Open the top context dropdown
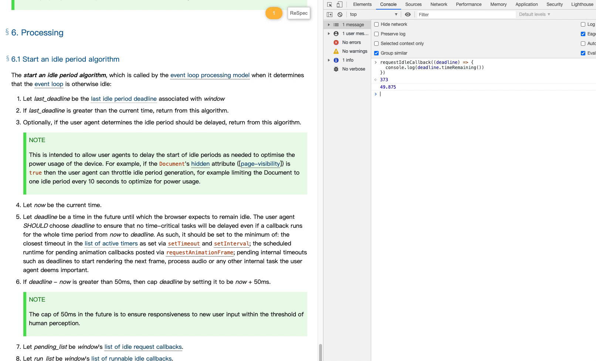This screenshot has height=361, width=596. pos(373,14)
